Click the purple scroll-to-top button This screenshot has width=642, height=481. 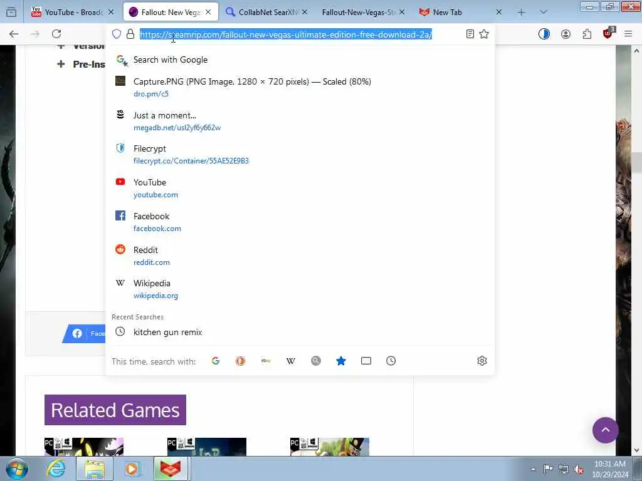(605, 430)
